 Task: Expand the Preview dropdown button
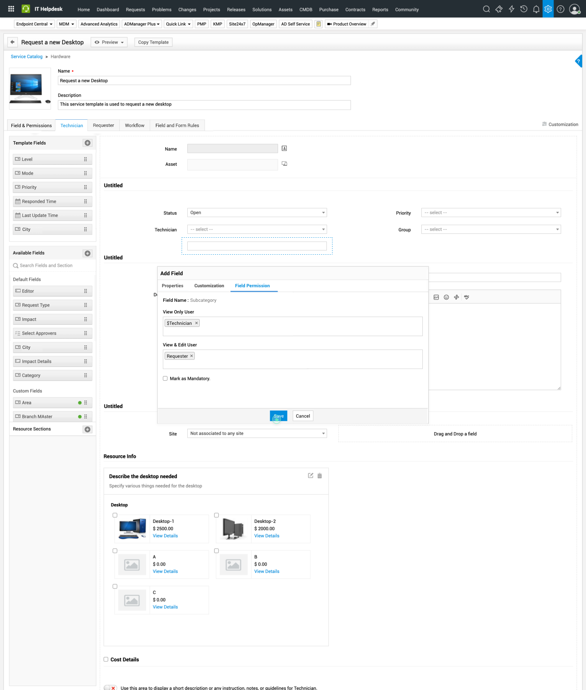pos(109,42)
